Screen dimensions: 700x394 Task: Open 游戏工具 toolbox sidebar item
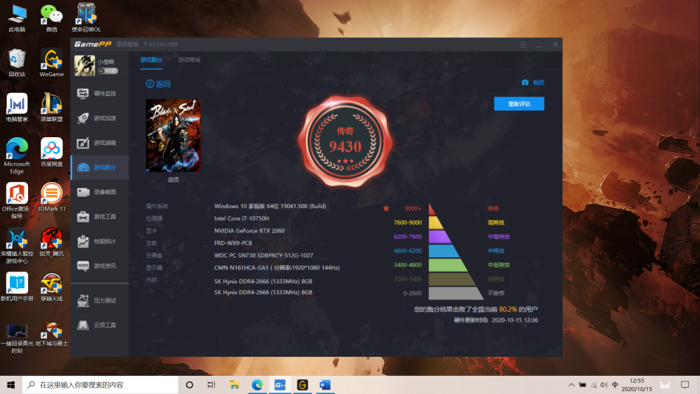[x=99, y=216]
